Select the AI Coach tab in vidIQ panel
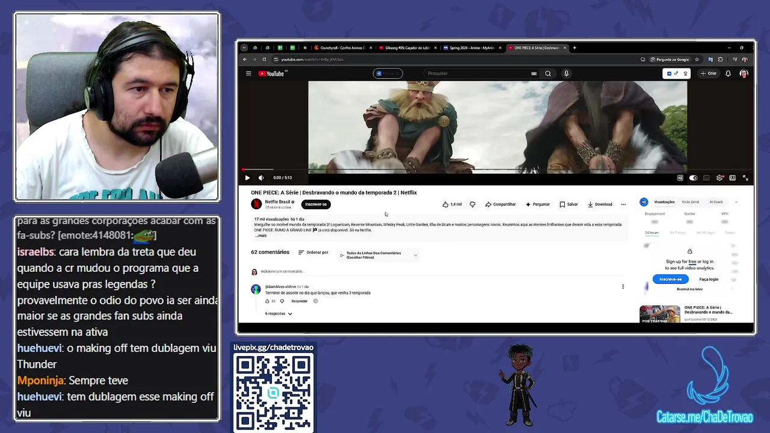The height and width of the screenshot is (433, 770). (716, 202)
